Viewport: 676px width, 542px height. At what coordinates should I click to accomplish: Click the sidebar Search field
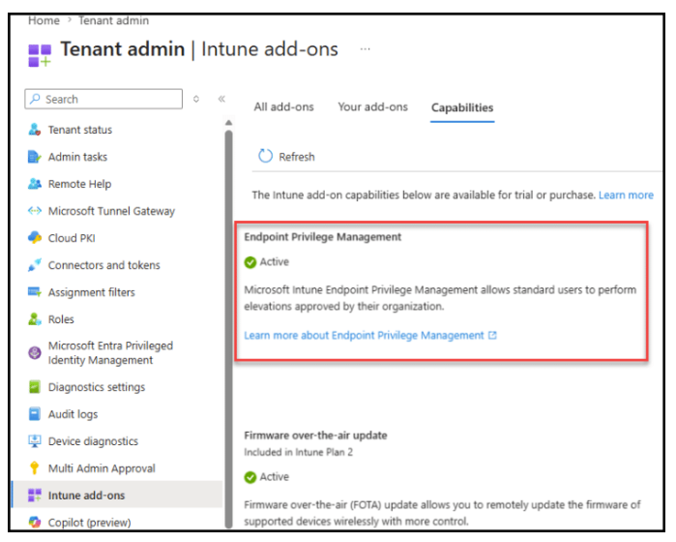(x=103, y=99)
